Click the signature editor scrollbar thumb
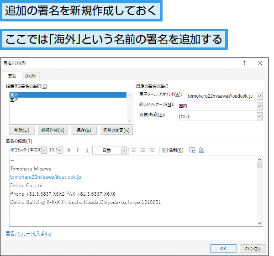The image size is (274, 256). click(259, 165)
